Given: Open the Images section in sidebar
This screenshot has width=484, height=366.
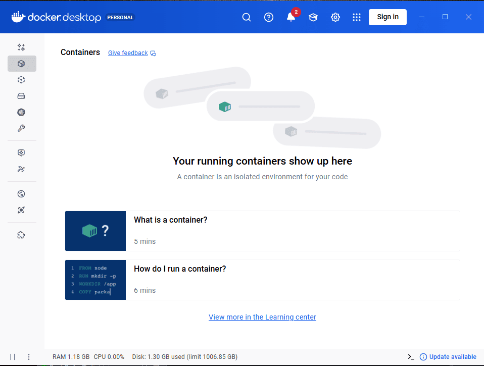Looking at the screenshot, I should click(21, 80).
